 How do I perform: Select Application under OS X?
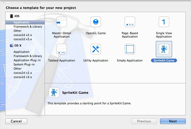coord(22,52)
